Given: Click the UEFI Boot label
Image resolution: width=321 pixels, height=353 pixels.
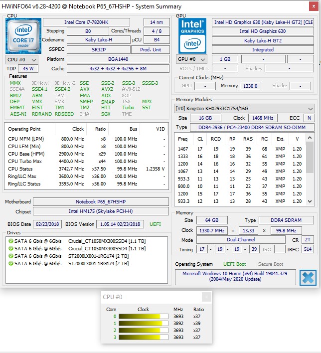Looking at the screenshot, I should pyautogui.click(x=234, y=264).
